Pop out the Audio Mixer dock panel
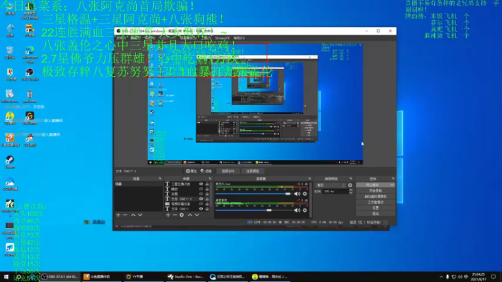Image resolution: width=502 pixels, height=282 pixels. tap(309, 179)
